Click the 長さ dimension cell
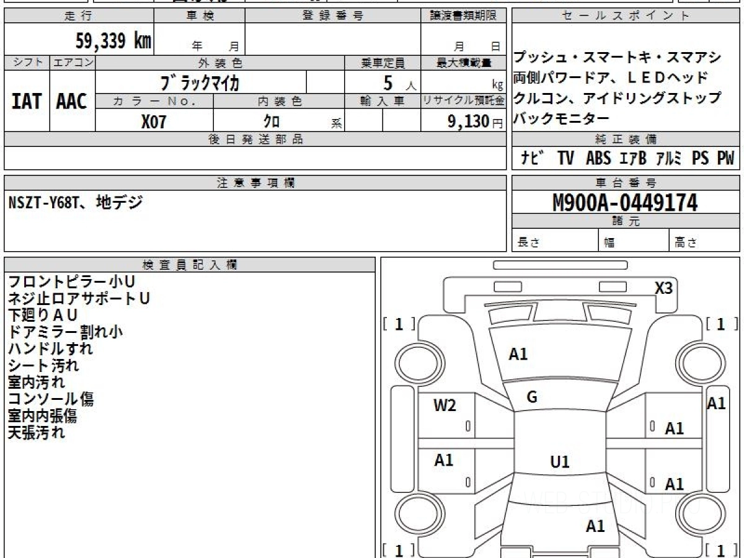Image resolution: width=744 pixels, height=558 pixels. tap(555, 241)
